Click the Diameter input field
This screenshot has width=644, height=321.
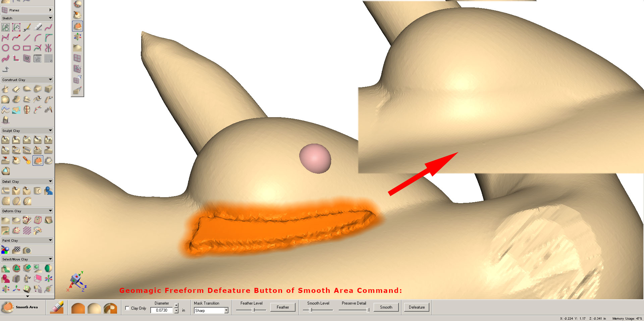162,310
